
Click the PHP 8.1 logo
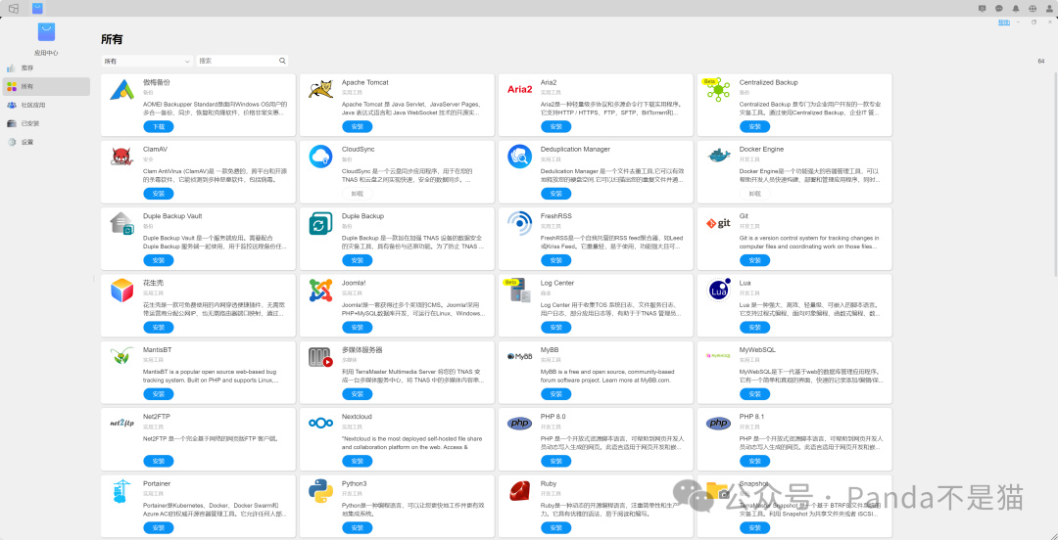click(x=718, y=424)
